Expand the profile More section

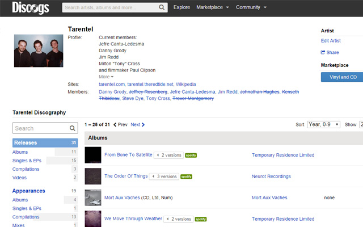[106, 77]
